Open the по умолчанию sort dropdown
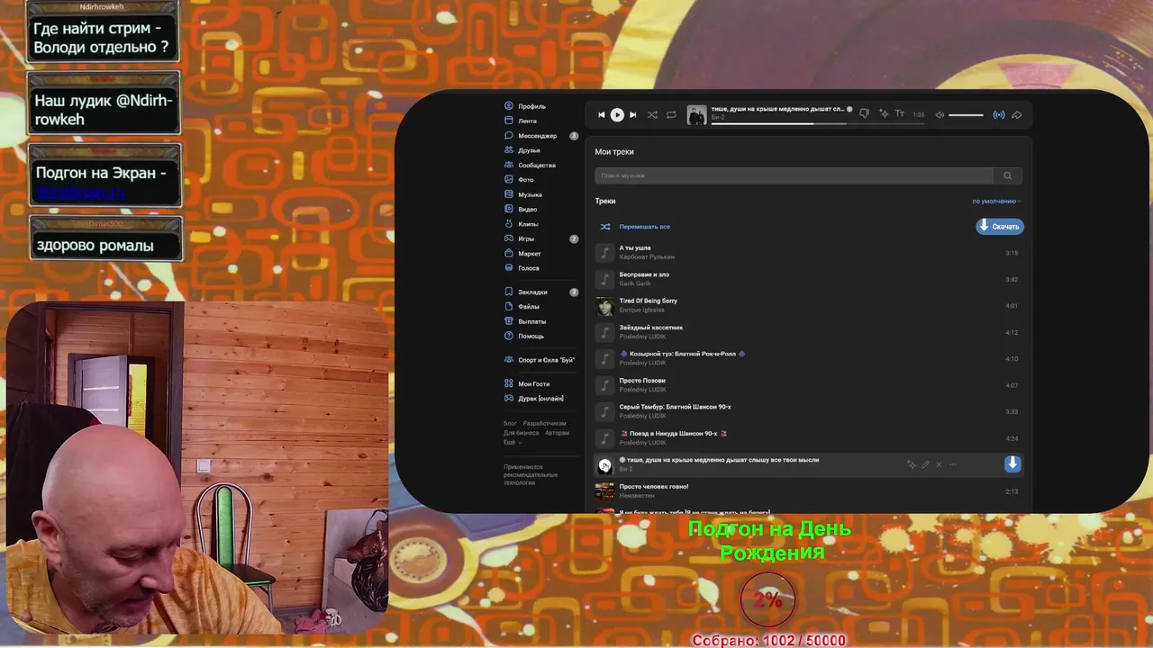Viewport: 1153px width, 648px height. pyautogui.click(x=996, y=201)
